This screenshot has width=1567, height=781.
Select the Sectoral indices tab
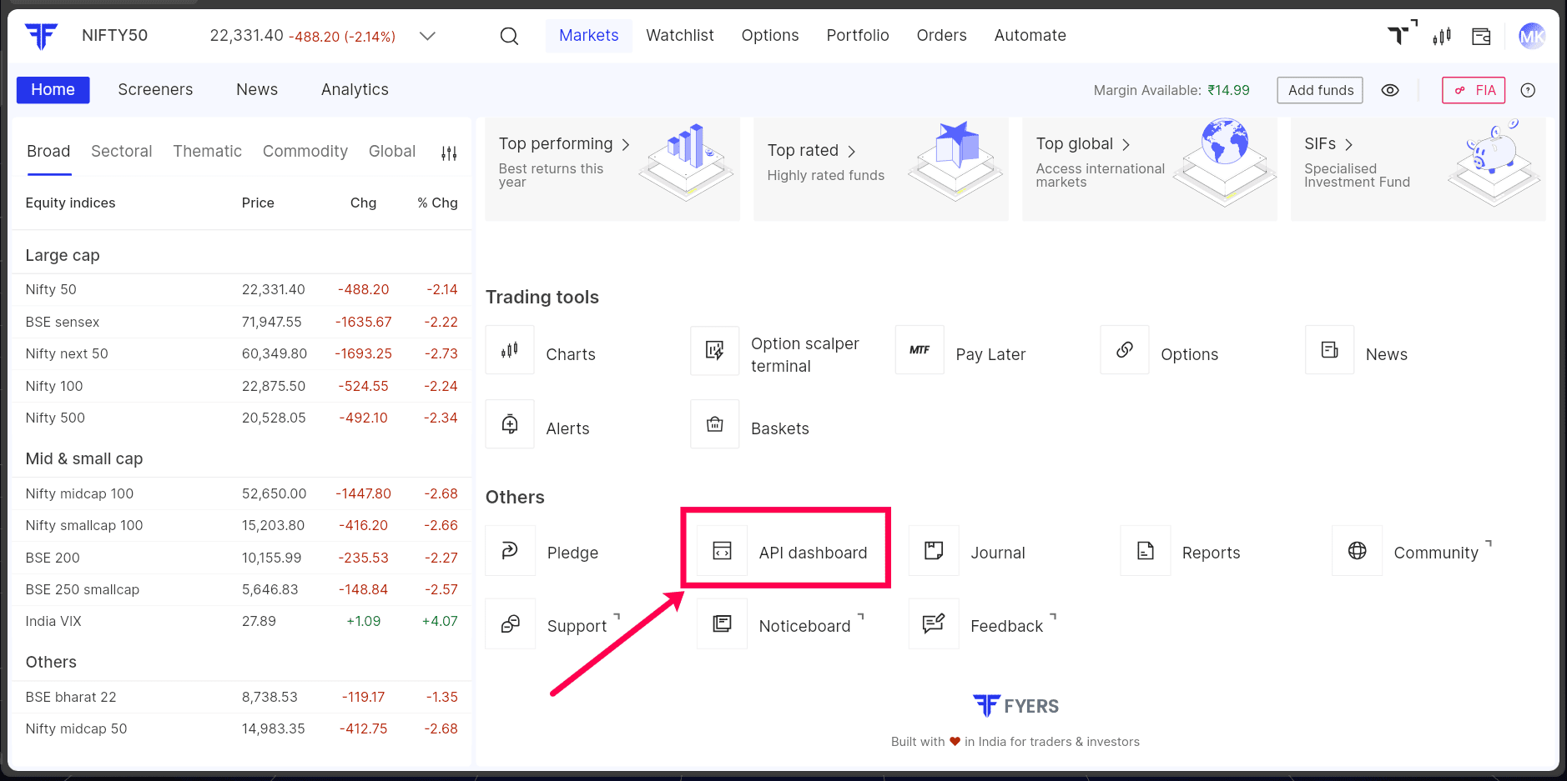[122, 151]
